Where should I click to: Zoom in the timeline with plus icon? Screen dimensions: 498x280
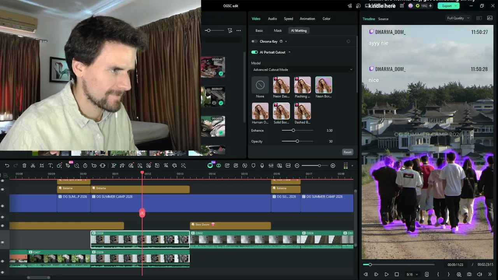tap(333, 166)
